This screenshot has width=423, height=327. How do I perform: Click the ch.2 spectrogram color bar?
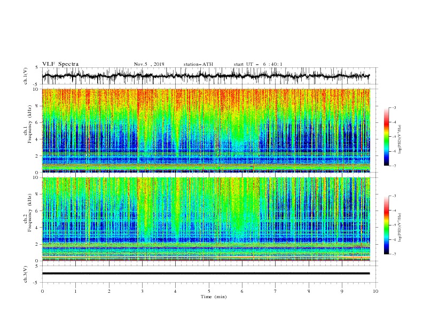[387, 225]
